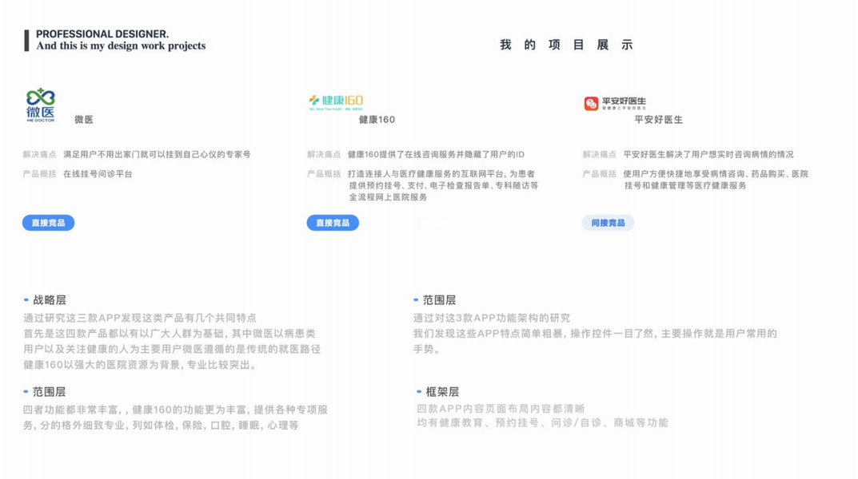Click 直接竞品 button under 健康160
This screenshot has width=858, height=479.
333,223
